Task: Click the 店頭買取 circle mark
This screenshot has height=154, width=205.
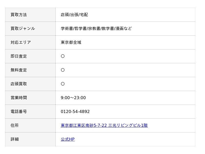Action: coord(63,84)
